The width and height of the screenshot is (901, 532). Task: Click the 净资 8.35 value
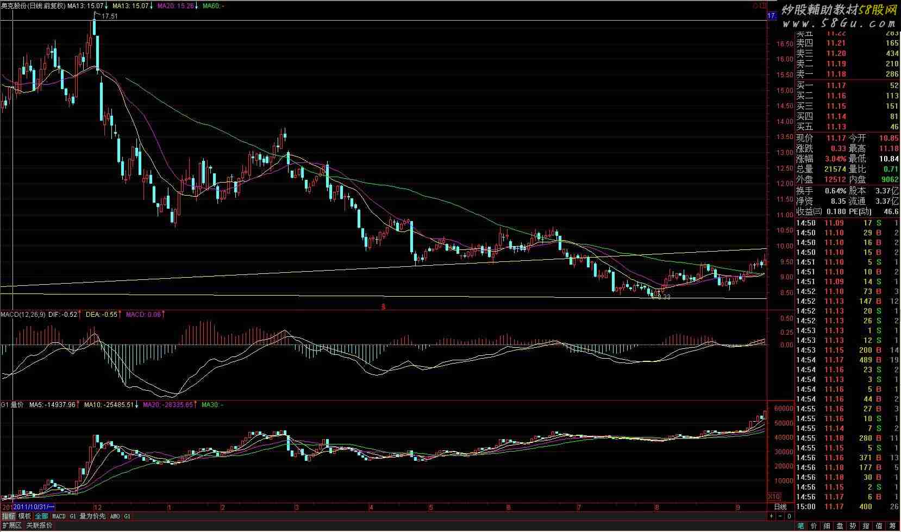(838, 201)
